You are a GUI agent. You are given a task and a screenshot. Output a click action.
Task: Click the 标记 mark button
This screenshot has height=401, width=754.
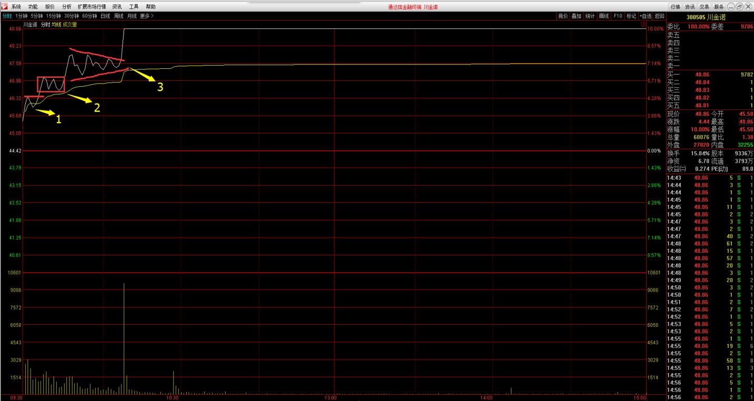(631, 16)
